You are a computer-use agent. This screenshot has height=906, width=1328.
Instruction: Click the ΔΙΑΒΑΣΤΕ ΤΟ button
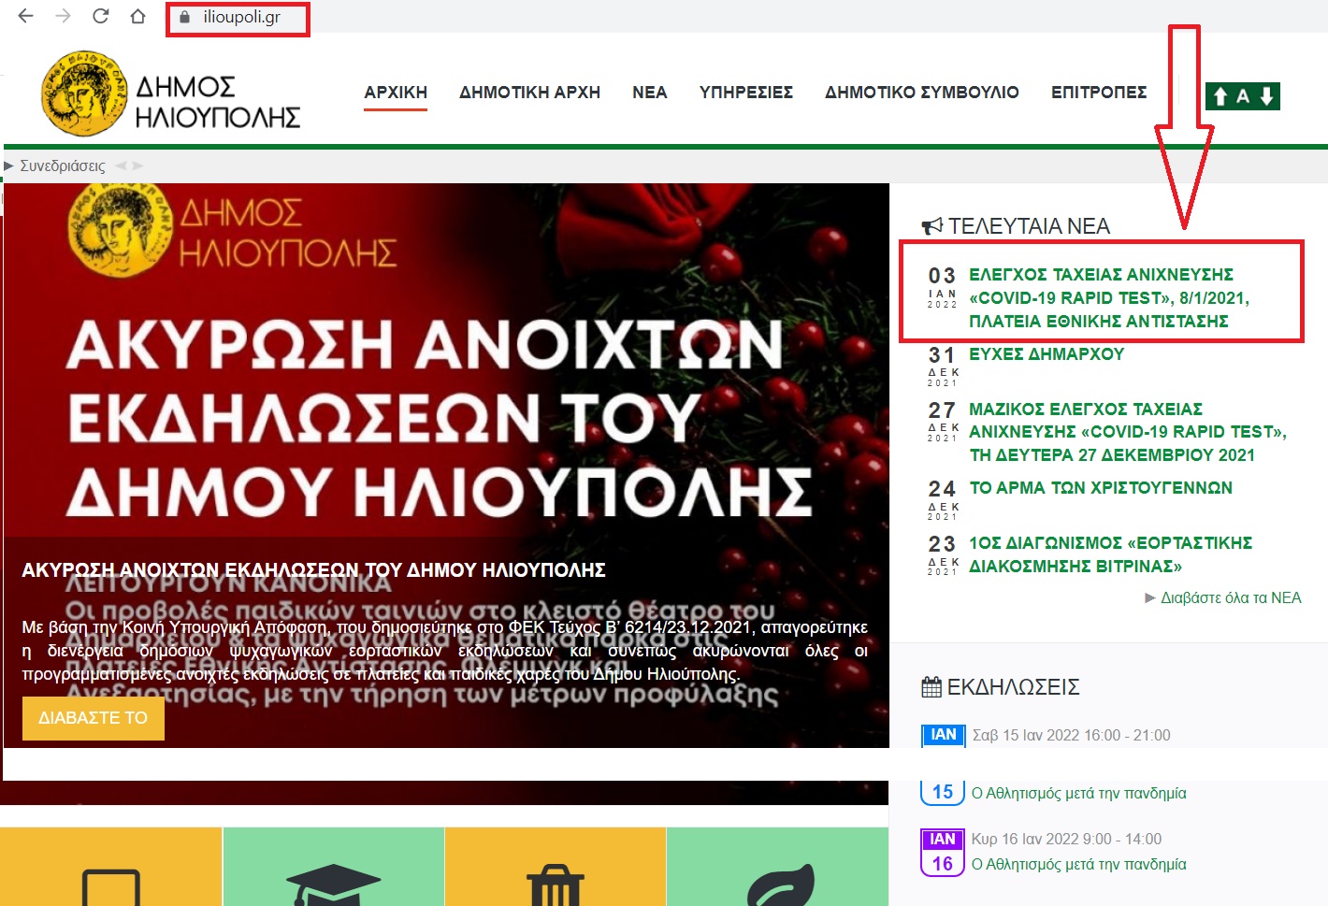click(x=94, y=718)
